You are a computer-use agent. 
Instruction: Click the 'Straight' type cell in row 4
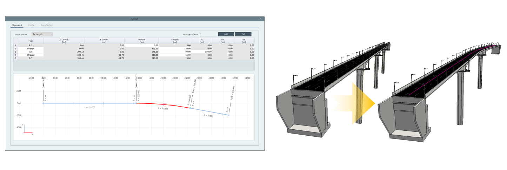click(x=31, y=55)
